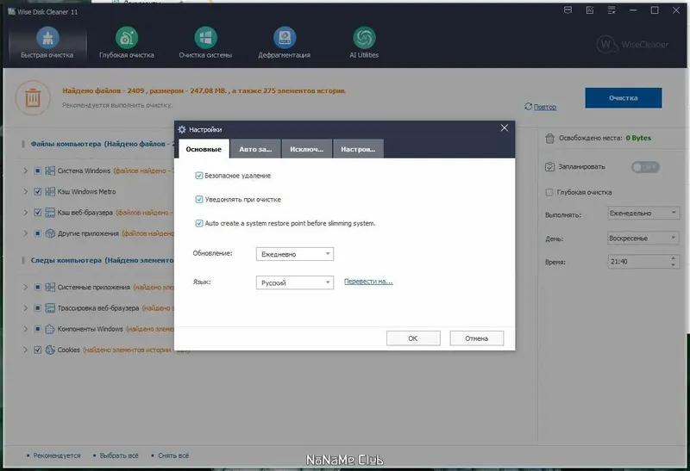
Task: Click the settings gear icon in dialog title
Action: [182, 129]
